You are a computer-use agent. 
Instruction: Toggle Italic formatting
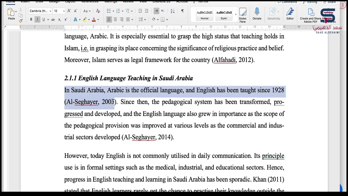pos(37,19)
